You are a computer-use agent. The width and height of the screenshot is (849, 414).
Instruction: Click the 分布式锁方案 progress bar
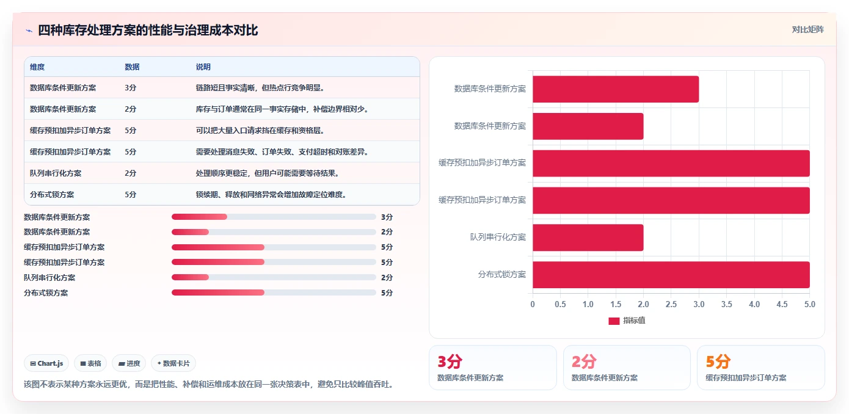click(274, 292)
